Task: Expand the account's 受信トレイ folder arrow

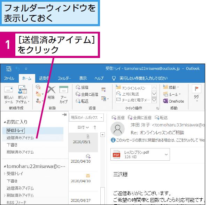Action: pos(5,174)
